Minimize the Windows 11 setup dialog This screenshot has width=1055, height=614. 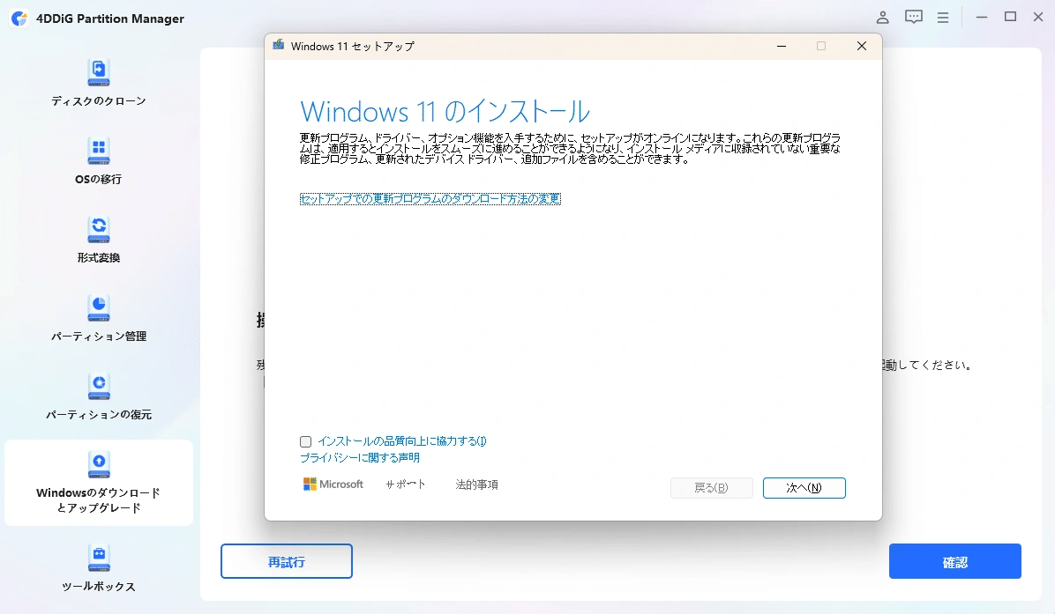click(x=782, y=46)
